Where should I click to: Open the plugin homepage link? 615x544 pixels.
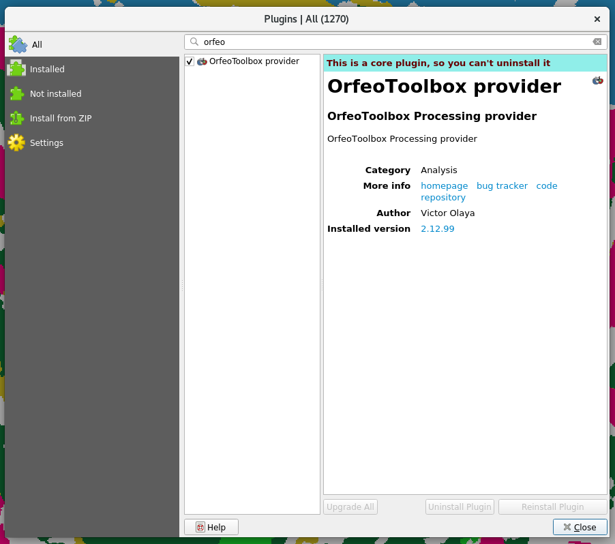point(444,185)
